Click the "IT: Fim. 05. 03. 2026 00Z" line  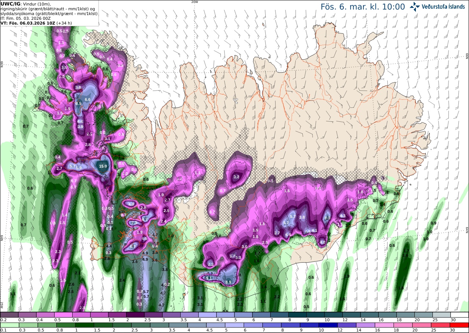point(25,18)
